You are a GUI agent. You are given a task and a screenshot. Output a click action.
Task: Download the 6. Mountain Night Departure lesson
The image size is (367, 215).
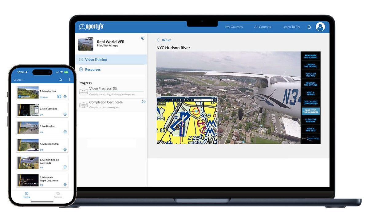[x=65, y=184]
